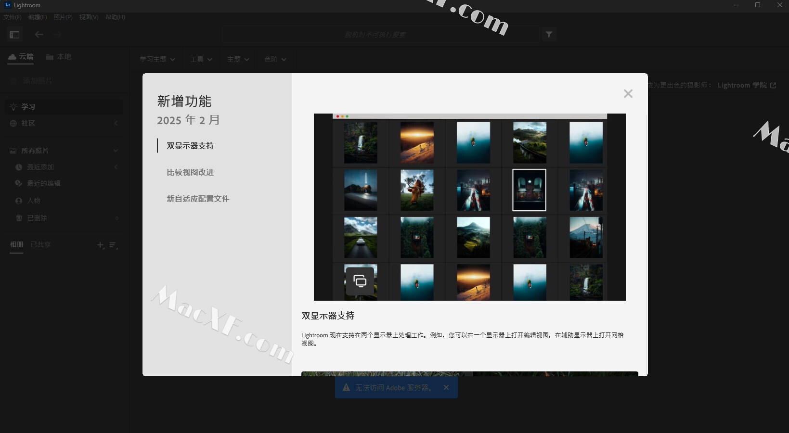Viewport: 789px width, 433px height.
Task: Open the 照片(P) menu
Action: pyautogui.click(x=63, y=17)
